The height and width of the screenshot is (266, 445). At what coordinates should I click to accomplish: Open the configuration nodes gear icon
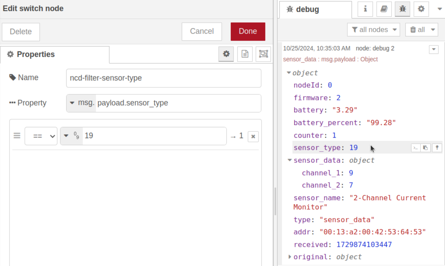(421, 9)
